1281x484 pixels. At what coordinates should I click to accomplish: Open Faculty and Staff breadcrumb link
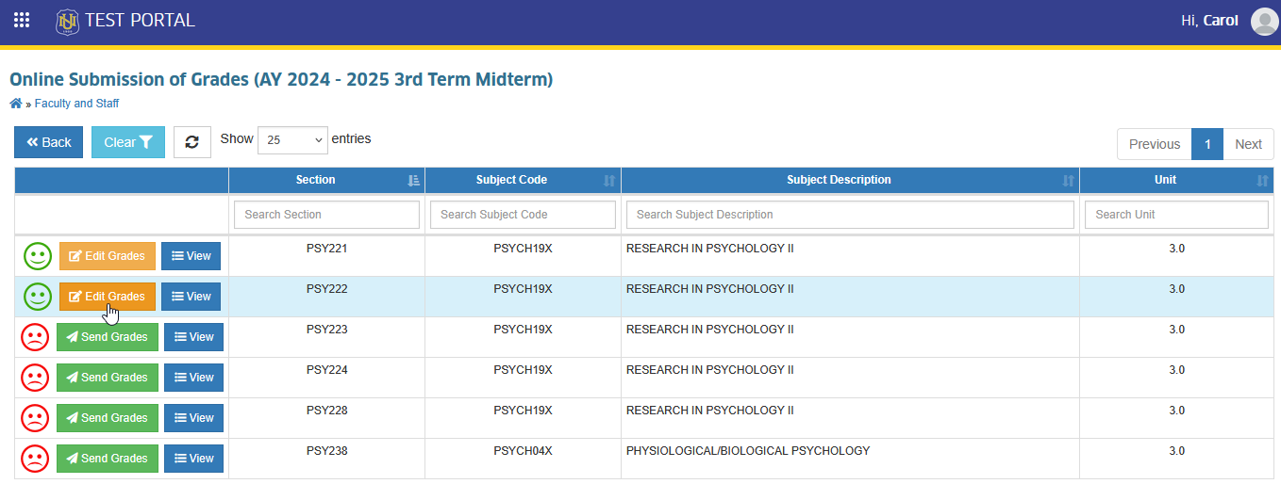point(76,104)
